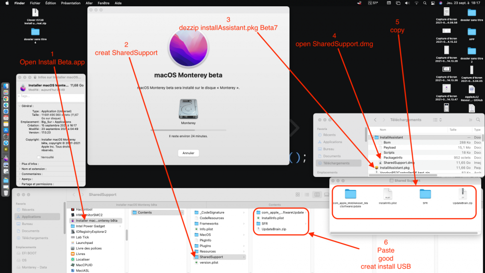Switch SharedSupport window to icon view
The image size is (485, 273).
298,194
